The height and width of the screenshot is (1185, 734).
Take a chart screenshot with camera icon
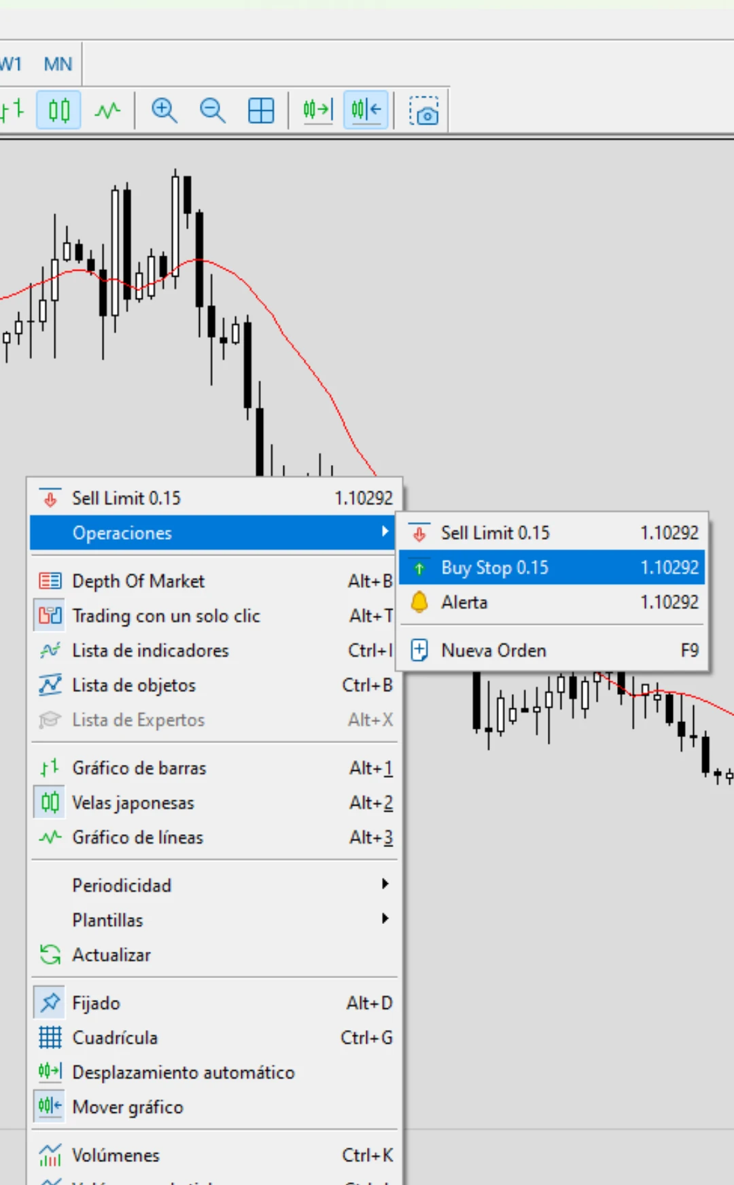[x=424, y=110]
